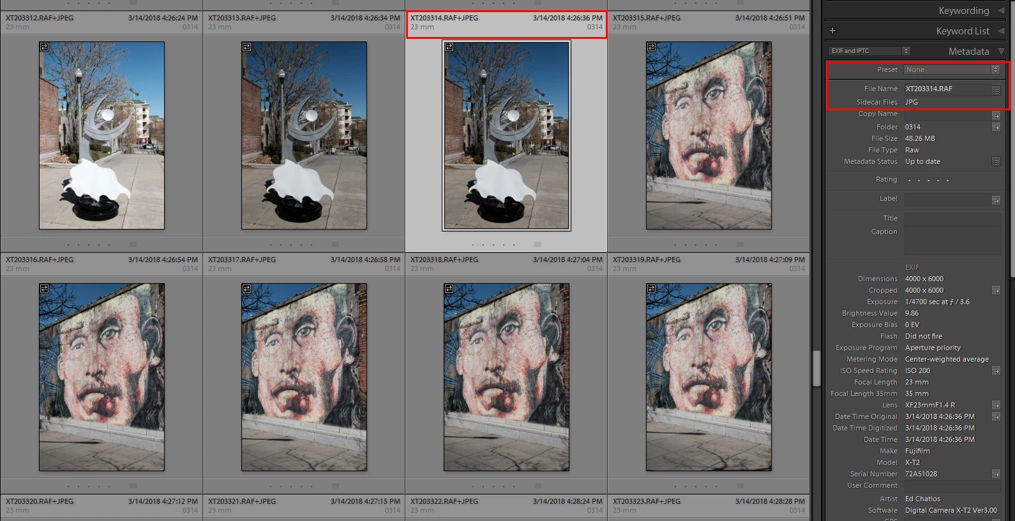Image resolution: width=1015 pixels, height=521 pixels.
Task: Toggle flag under XT203314 thumbnail
Action: (x=538, y=244)
